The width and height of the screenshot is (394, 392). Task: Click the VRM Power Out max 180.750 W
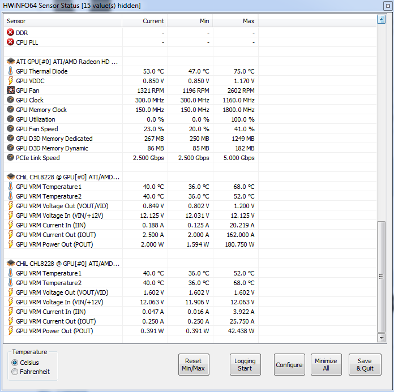point(239,244)
